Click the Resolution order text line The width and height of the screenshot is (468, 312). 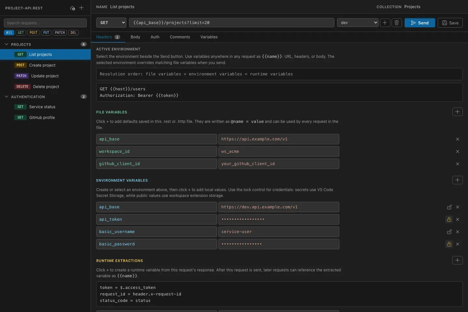coord(196,74)
